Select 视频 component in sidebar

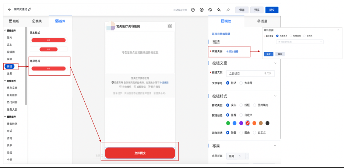[9, 59]
